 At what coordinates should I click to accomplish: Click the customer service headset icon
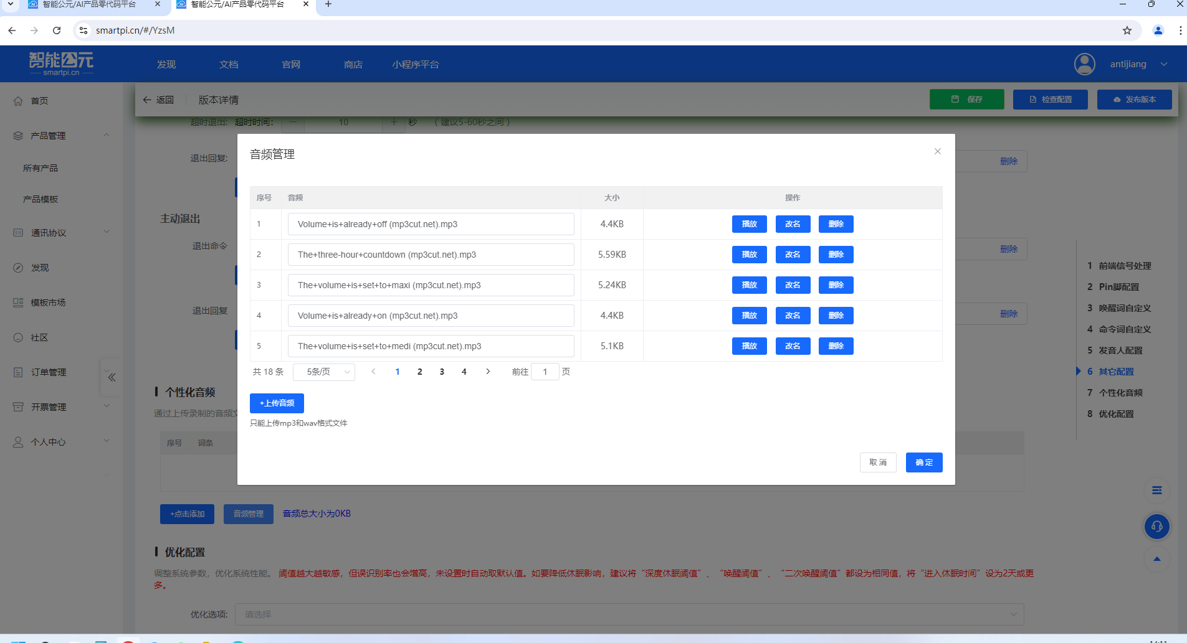[1156, 527]
